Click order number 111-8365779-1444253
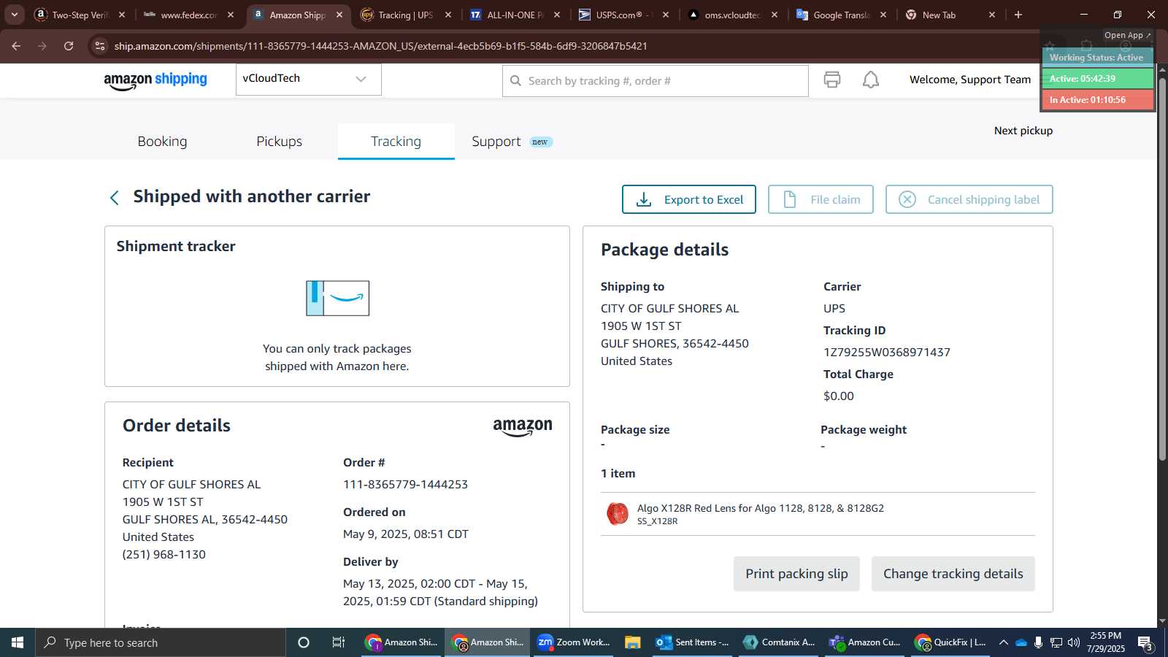 point(405,485)
